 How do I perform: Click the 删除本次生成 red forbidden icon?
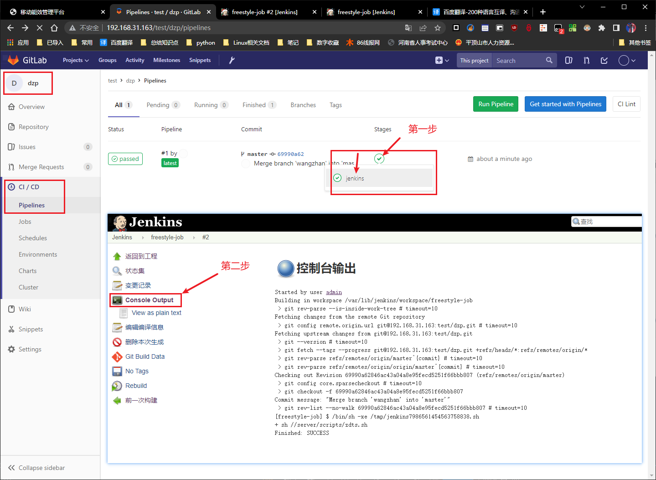coord(117,342)
